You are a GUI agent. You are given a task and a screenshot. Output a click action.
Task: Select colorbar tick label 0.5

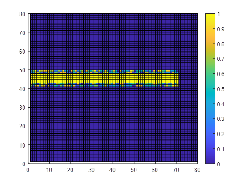point(220,89)
